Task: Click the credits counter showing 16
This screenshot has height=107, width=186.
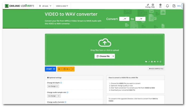Action: 179,6
